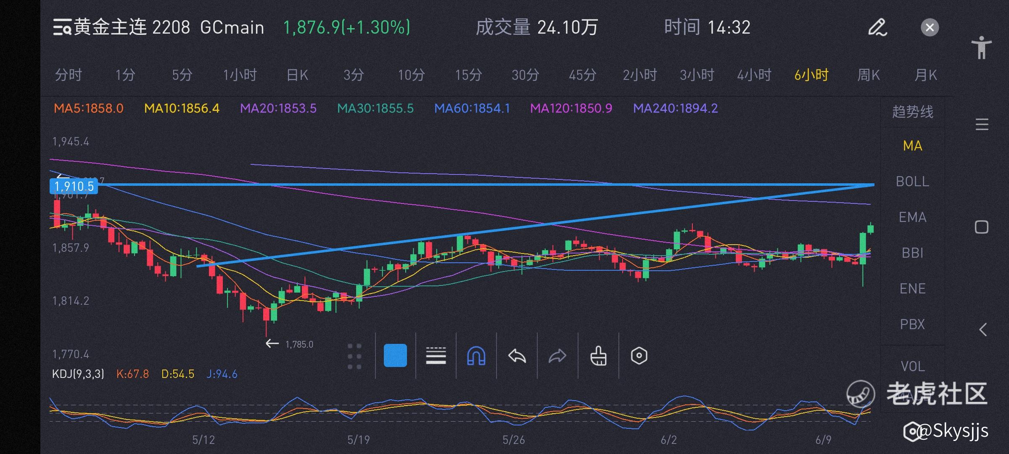Open the stock search list icon
1009x454 pixels.
tap(62, 27)
